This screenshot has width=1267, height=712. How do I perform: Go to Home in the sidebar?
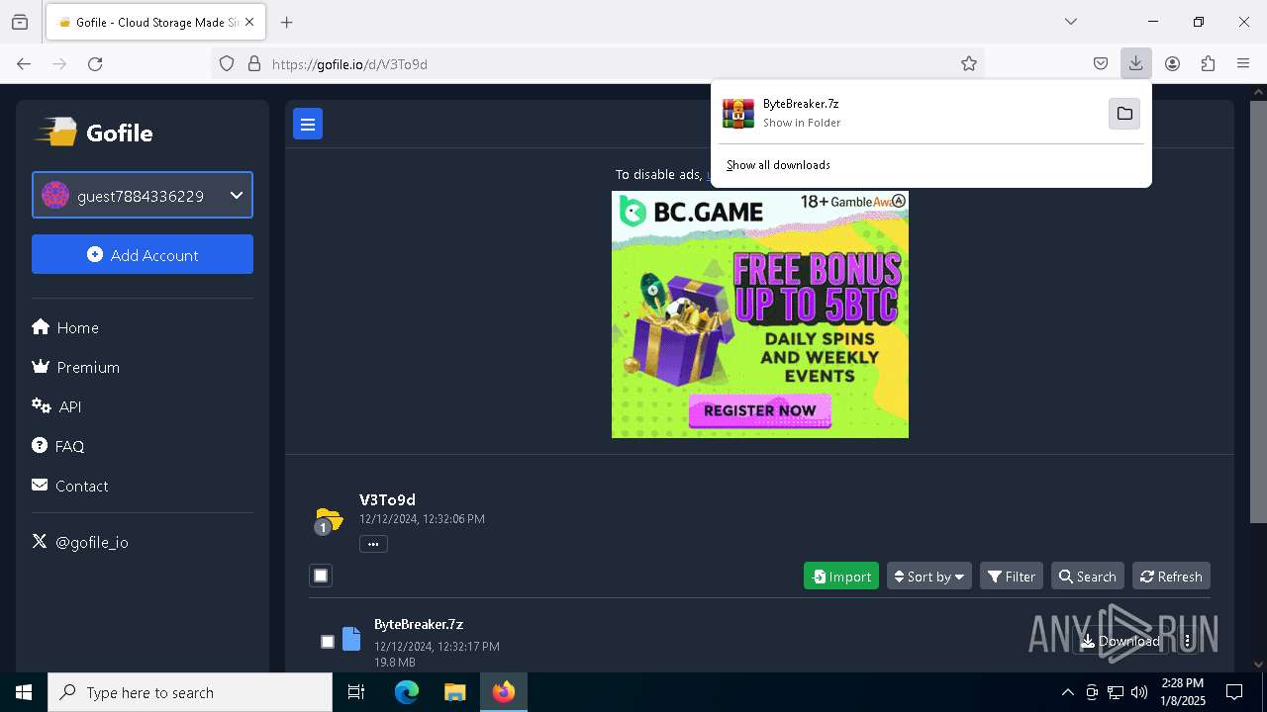pos(65,327)
